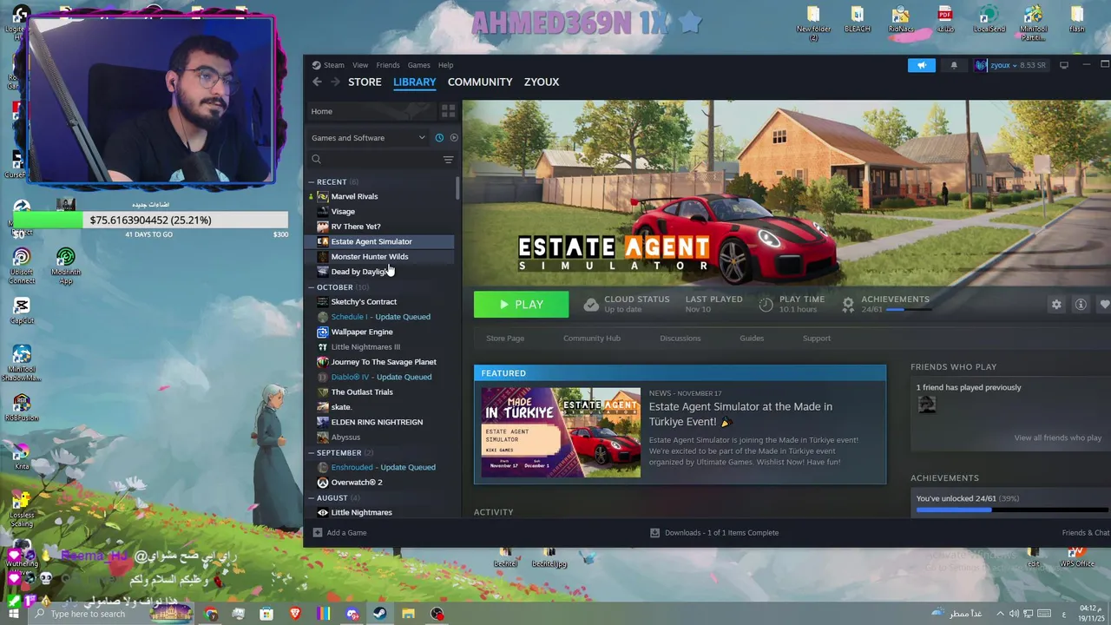
Task: Open game settings gear icon
Action: coord(1056,305)
